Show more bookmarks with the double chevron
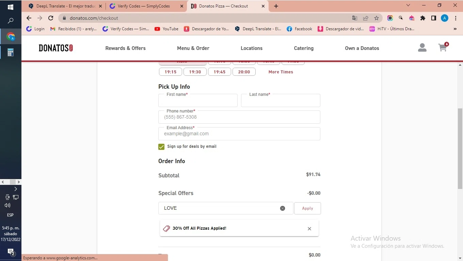This screenshot has height=261, width=463. click(x=455, y=29)
